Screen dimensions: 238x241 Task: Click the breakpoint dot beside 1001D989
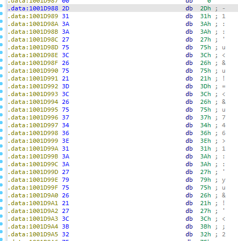tap(1, 14)
